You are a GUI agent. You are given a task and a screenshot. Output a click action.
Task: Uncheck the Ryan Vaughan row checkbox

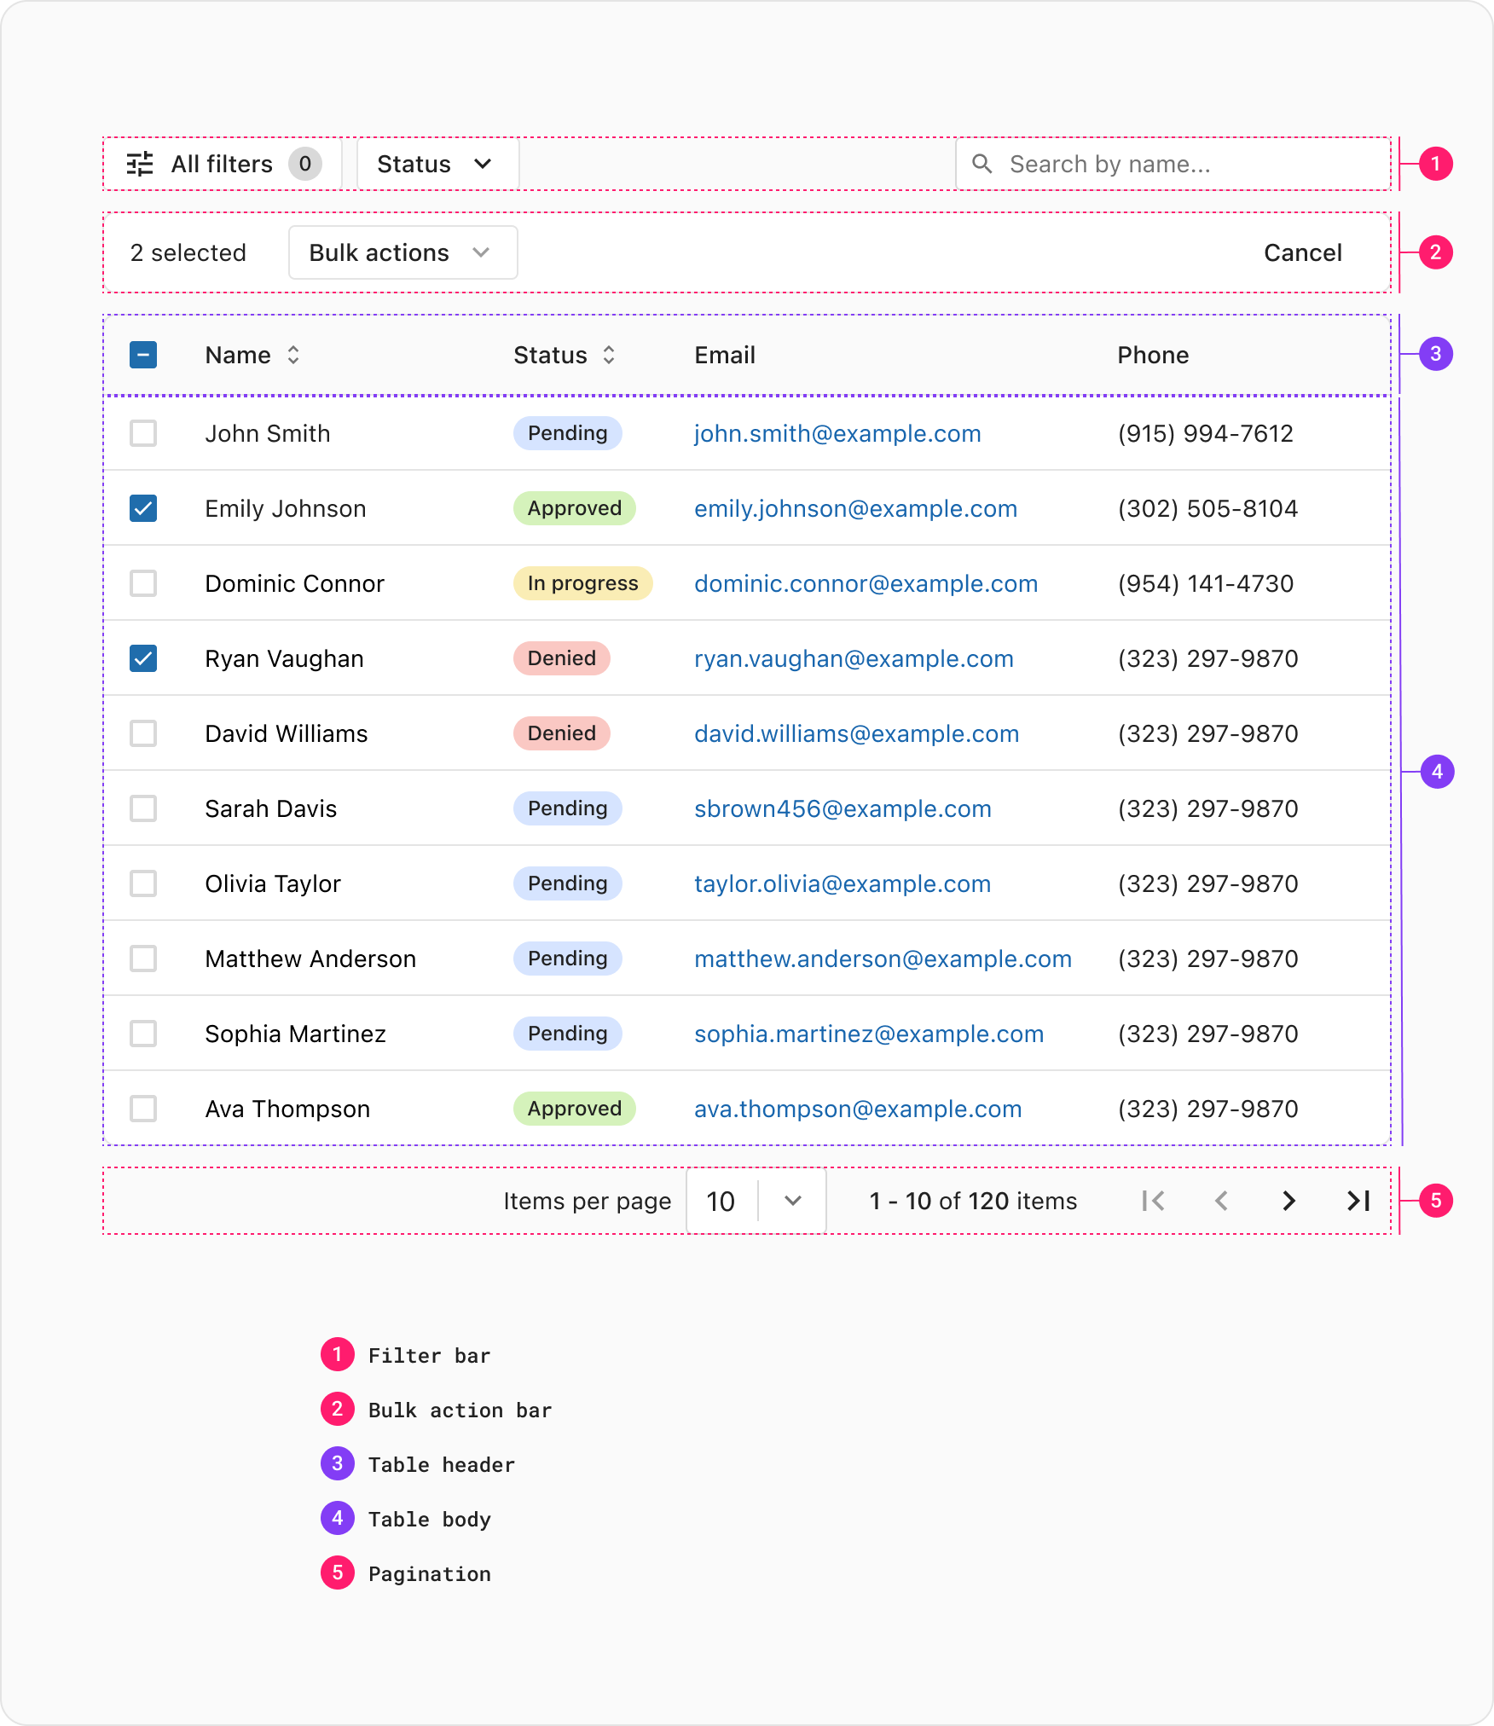pos(143,658)
